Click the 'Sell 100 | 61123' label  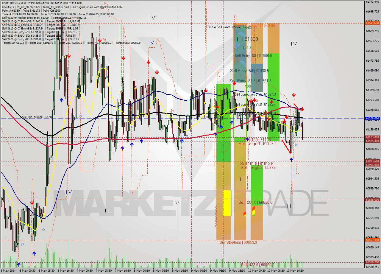tap(257, 139)
